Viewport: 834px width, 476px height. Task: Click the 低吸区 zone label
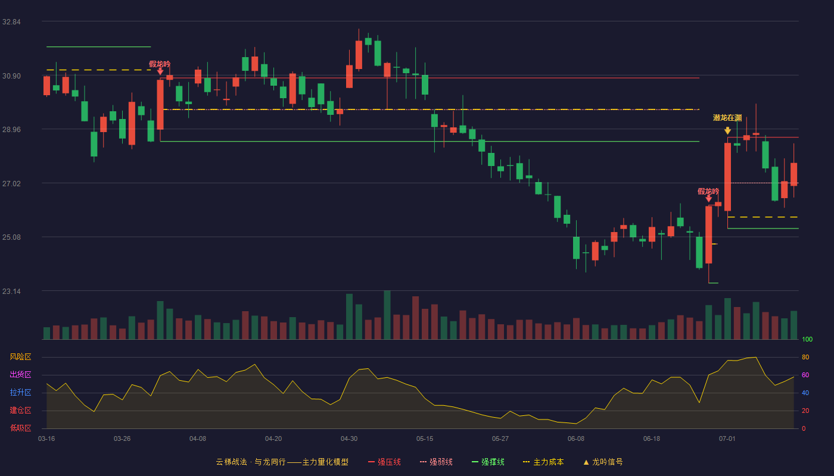point(20,428)
